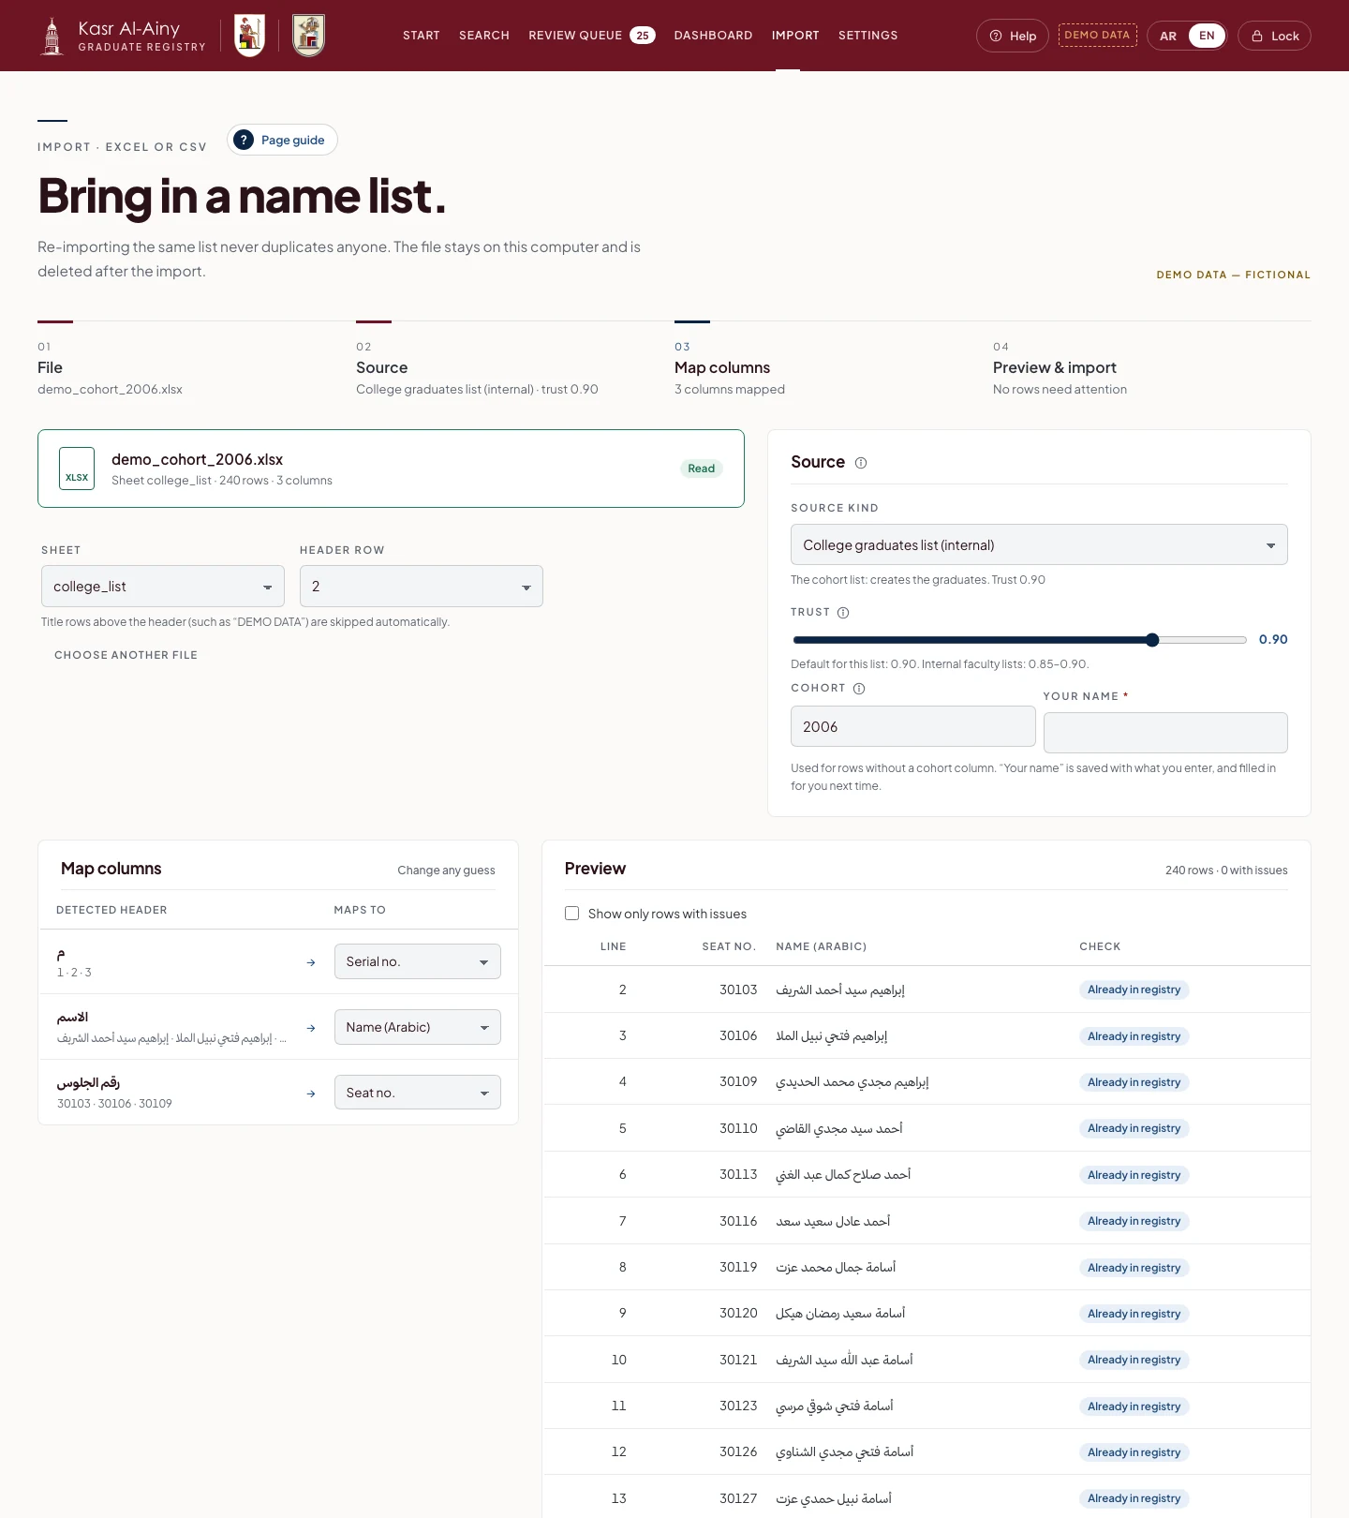This screenshot has height=1518, width=1349.
Task: Open the Name (Arabic) mapping dropdown
Action: (x=418, y=1027)
